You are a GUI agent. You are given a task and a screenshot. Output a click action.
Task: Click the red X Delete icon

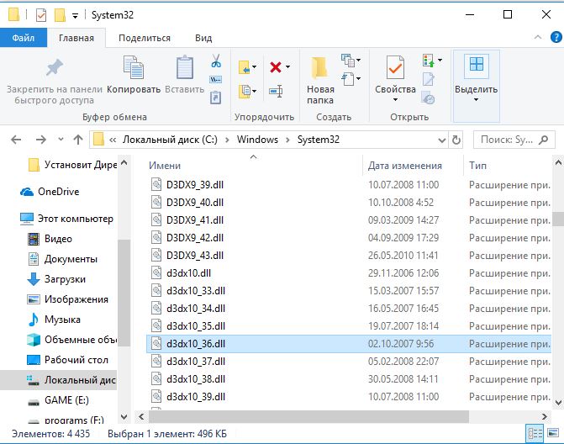[x=276, y=66]
